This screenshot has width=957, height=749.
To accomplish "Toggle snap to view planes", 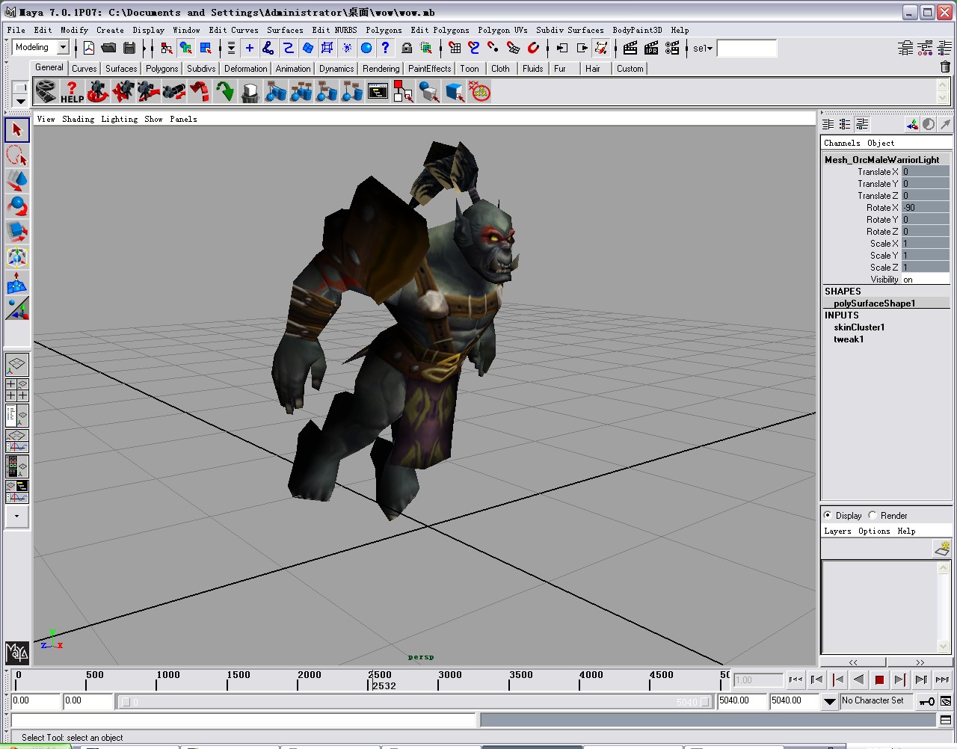I will [513, 48].
